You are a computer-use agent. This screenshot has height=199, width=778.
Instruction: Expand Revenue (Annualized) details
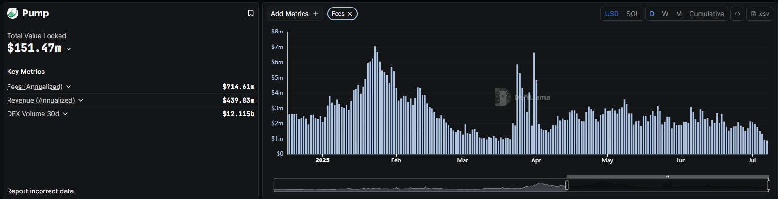click(x=81, y=100)
